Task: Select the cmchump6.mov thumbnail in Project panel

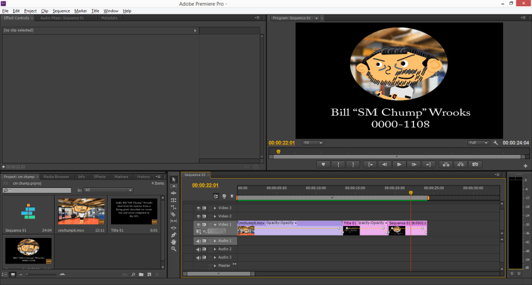Action: pyautogui.click(x=82, y=210)
